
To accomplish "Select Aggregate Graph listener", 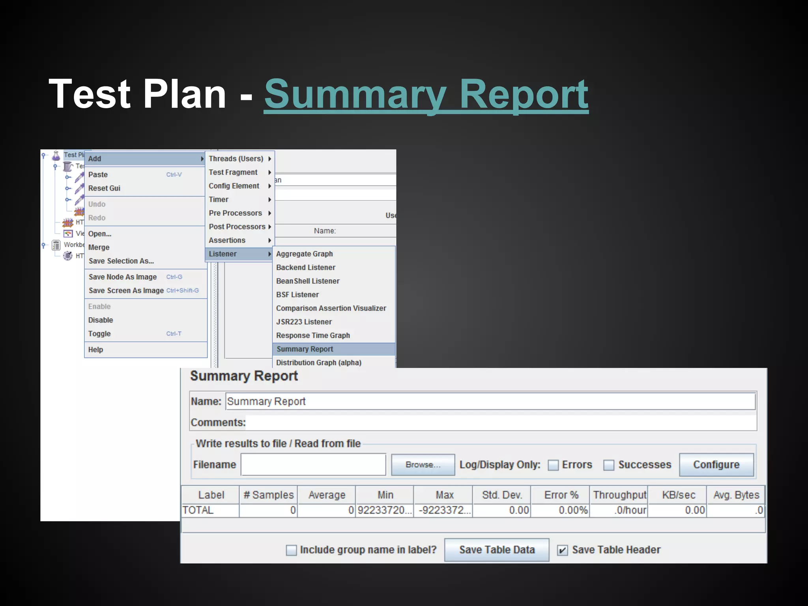I will click(334, 254).
